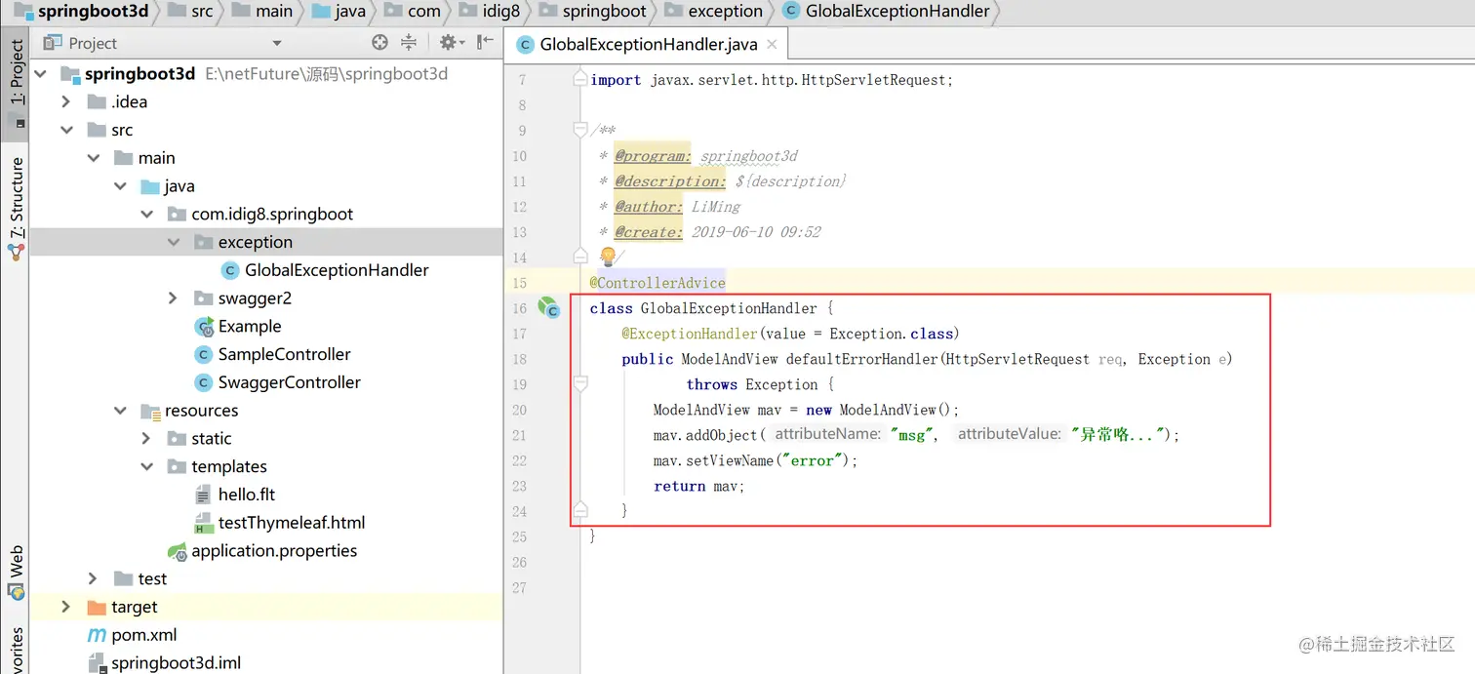Image resolution: width=1475 pixels, height=674 pixels.
Task: Click the @ControllerAdvice annotation in editor
Action: 658,283
